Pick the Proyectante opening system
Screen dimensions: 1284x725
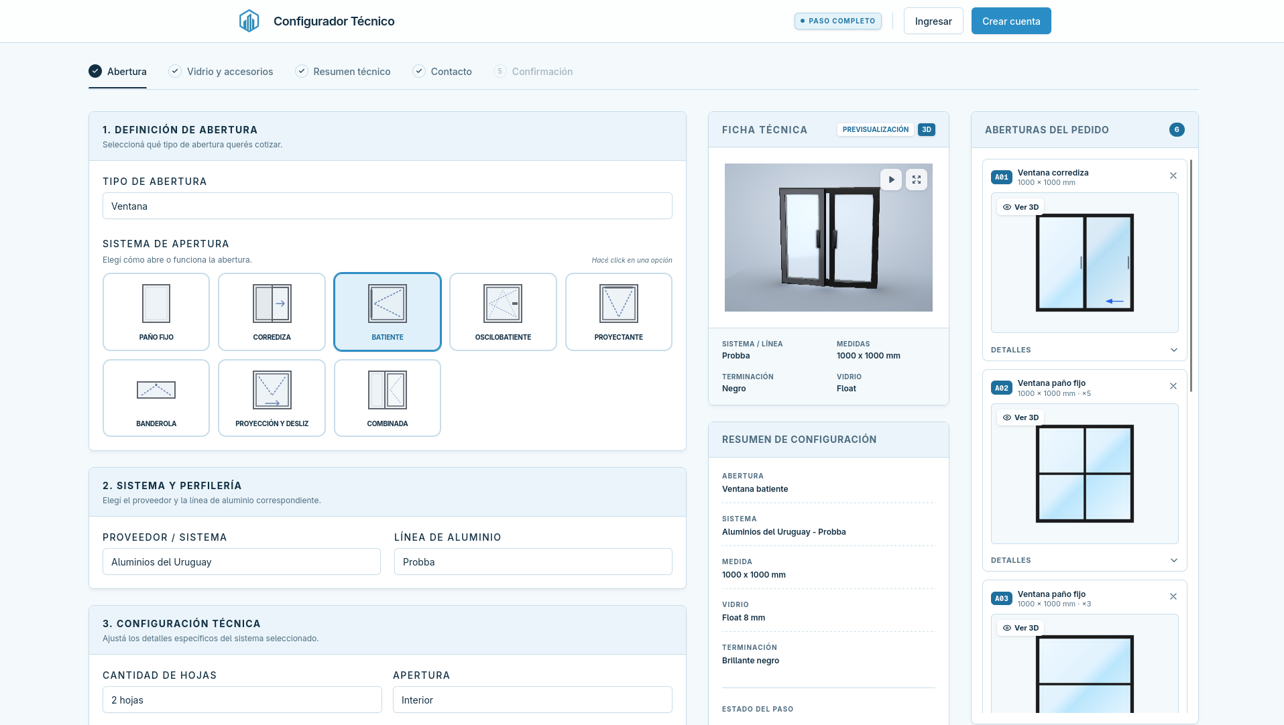(x=618, y=312)
